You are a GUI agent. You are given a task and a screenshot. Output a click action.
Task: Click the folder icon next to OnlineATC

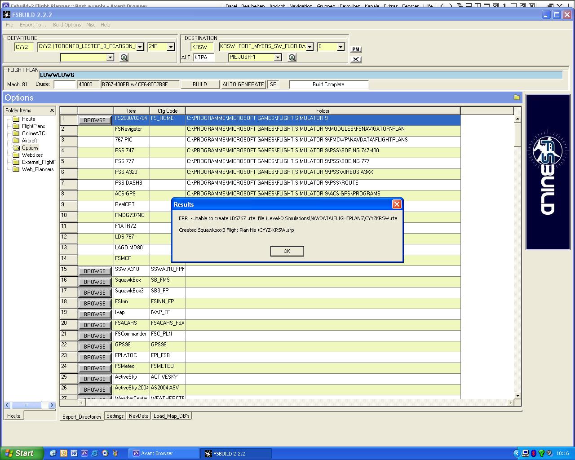16,133
